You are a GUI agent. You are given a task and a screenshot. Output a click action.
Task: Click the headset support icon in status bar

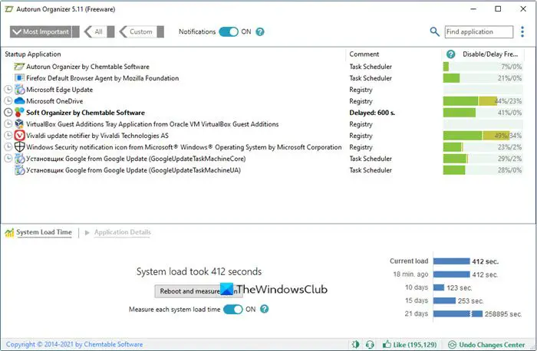point(370,345)
